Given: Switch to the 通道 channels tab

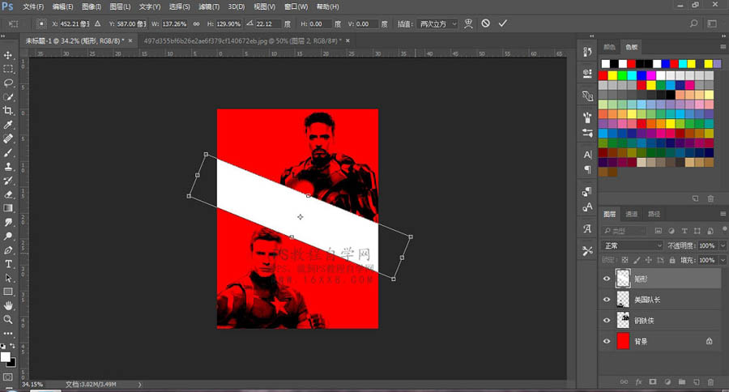Looking at the screenshot, I should coord(631,214).
